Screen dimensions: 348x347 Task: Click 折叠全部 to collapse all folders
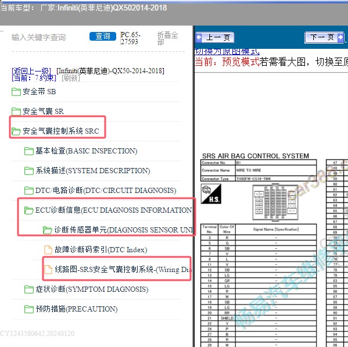pyautogui.click(x=167, y=38)
